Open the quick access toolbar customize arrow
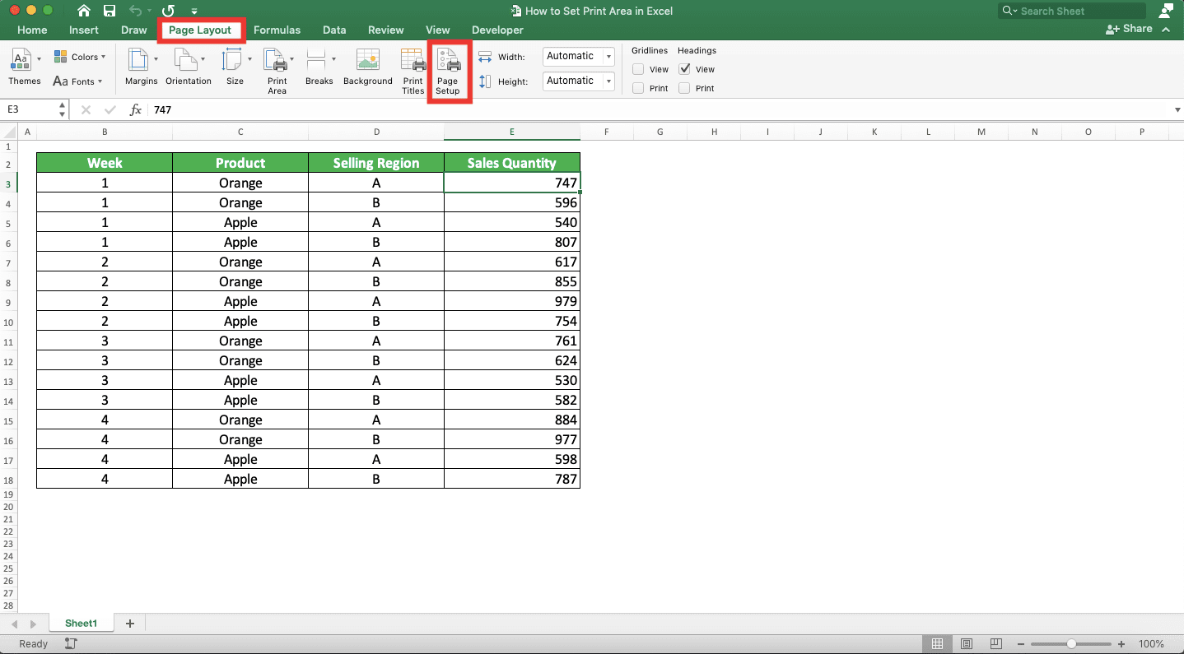 [194, 12]
